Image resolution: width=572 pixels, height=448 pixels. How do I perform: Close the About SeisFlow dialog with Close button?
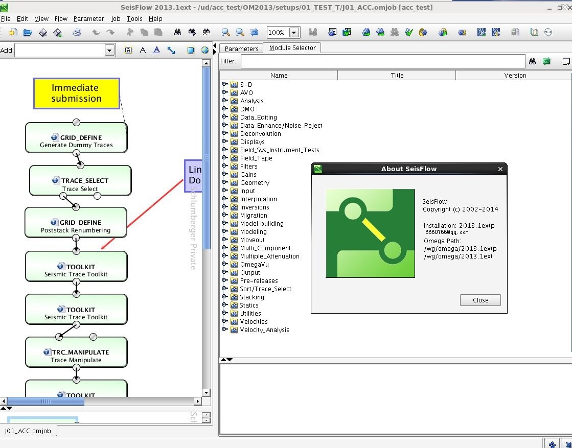point(480,300)
